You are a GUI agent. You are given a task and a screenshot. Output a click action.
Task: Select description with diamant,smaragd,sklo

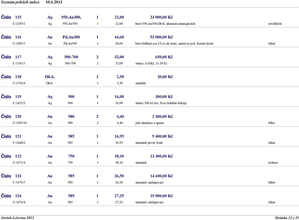165,24
